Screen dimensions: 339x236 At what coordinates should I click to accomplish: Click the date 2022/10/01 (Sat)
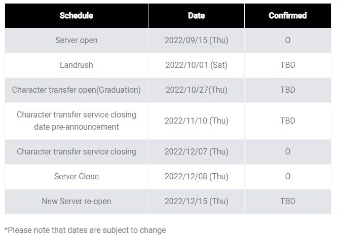coord(196,65)
